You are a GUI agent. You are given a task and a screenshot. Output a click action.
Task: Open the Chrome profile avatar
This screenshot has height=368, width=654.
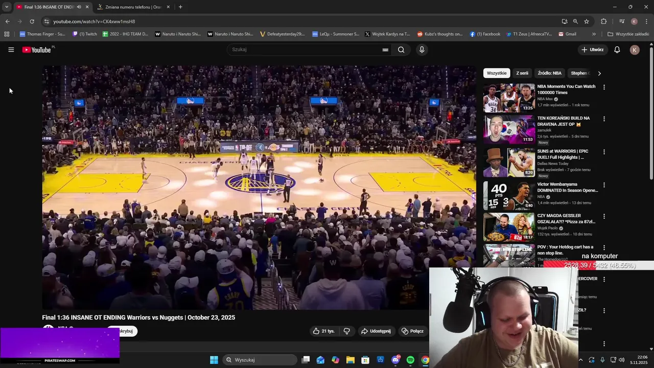[x=634, y=21]
